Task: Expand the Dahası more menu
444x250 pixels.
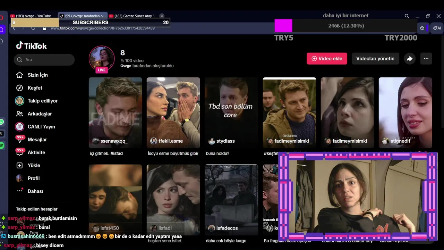Action: pyautogui.click(x=29, y=191)
